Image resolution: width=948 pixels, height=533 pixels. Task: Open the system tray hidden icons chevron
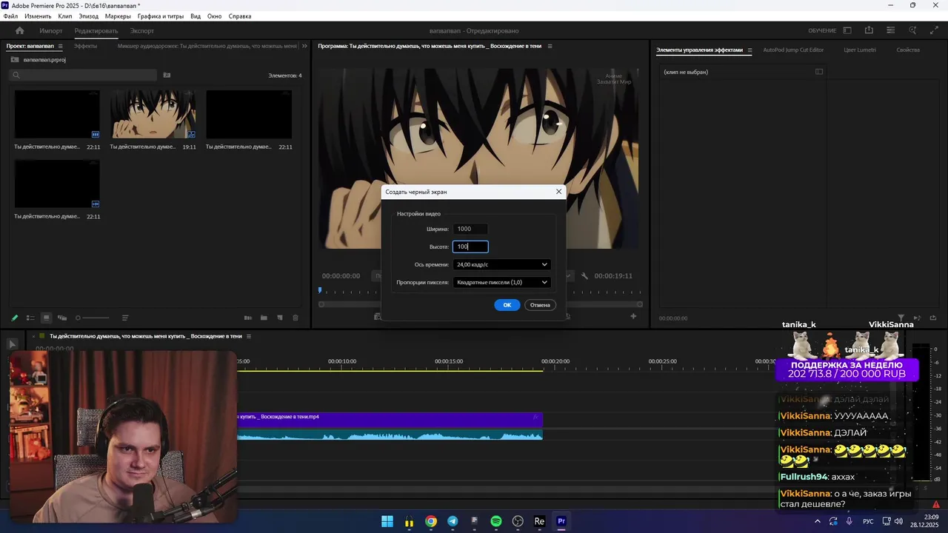point(816,521)
